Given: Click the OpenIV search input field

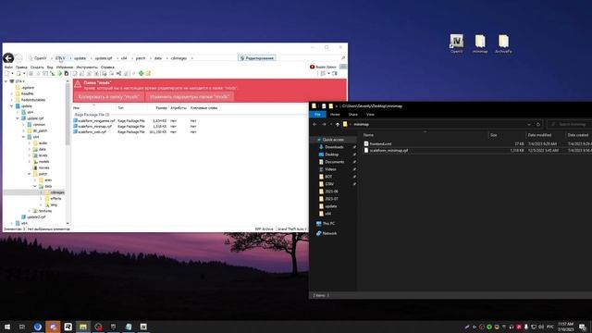Looking at the screenshot, I should click(x=310, y=58).
